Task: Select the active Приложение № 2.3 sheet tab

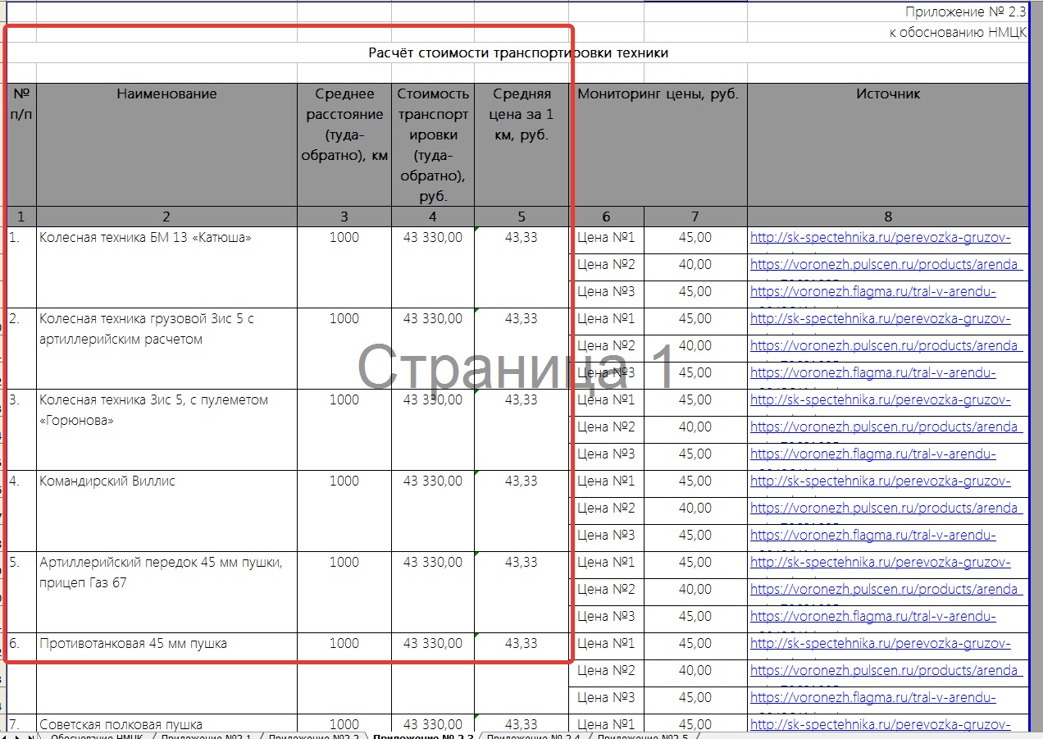Action: point(423,737)
